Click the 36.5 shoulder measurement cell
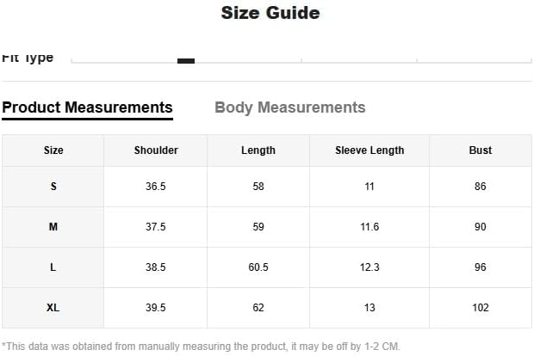The width and height of the screenshot is (534, 356). click(156, 187)
